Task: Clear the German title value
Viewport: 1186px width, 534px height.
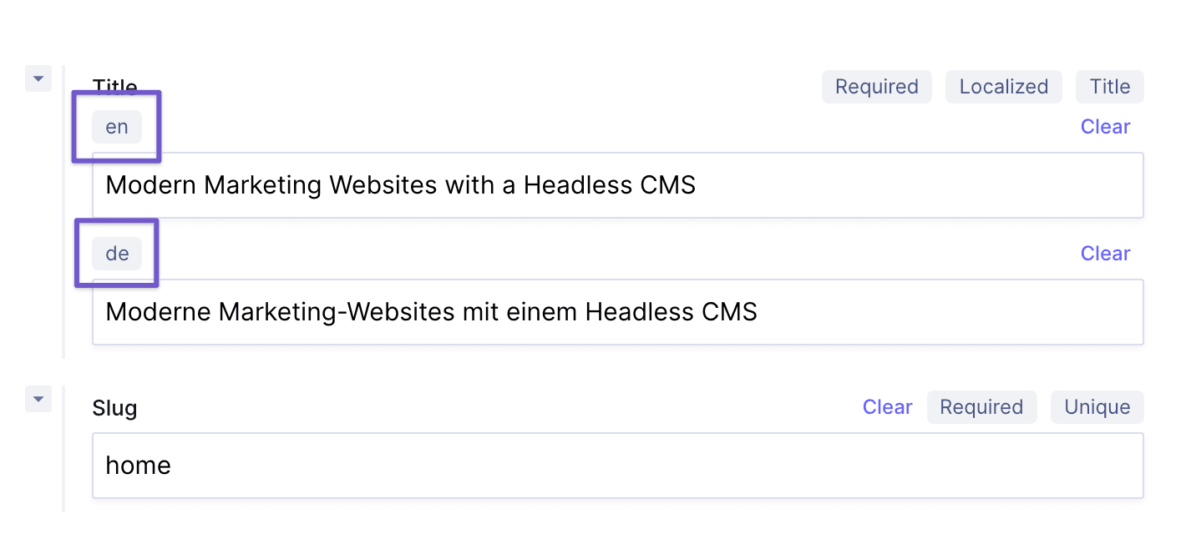Action: [1105, 253]
